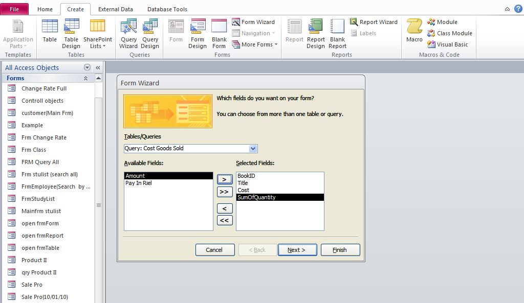The image size is (524, 303).
Task: Open the SharePoint Lists menu
Action: click(x=98, y=34)
